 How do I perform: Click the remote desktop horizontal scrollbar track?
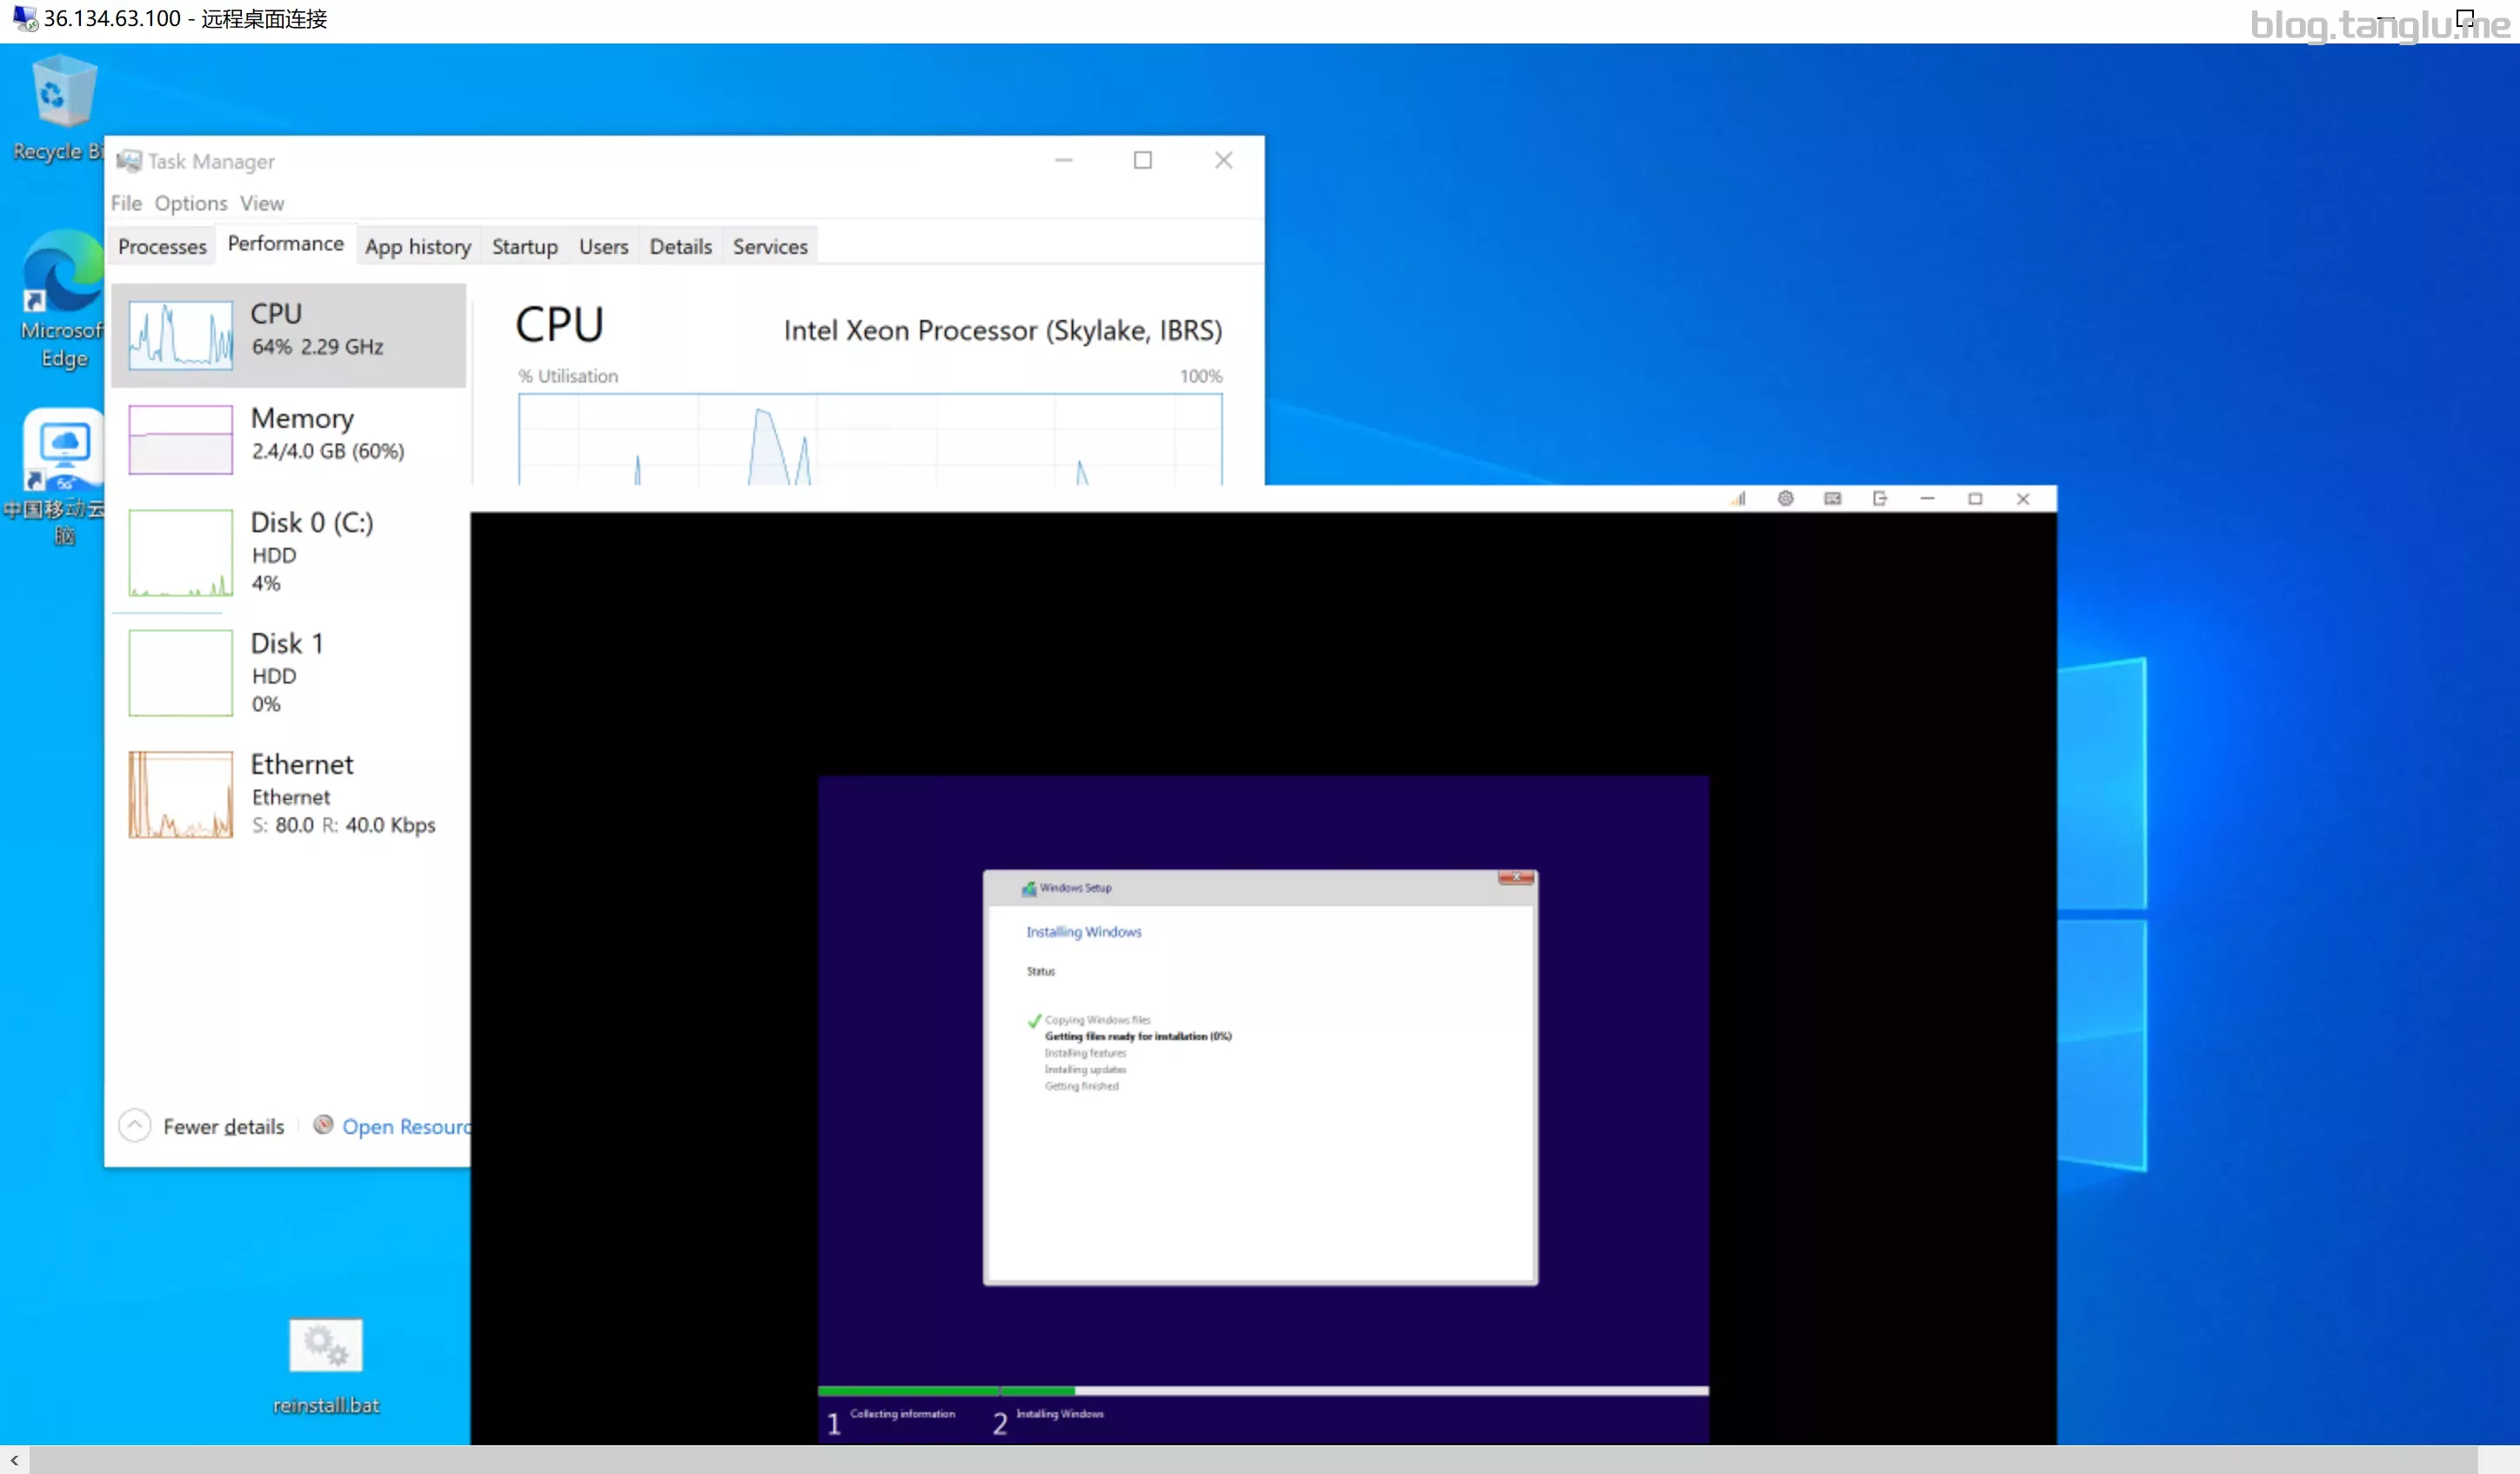(x=1254, y=1460)
